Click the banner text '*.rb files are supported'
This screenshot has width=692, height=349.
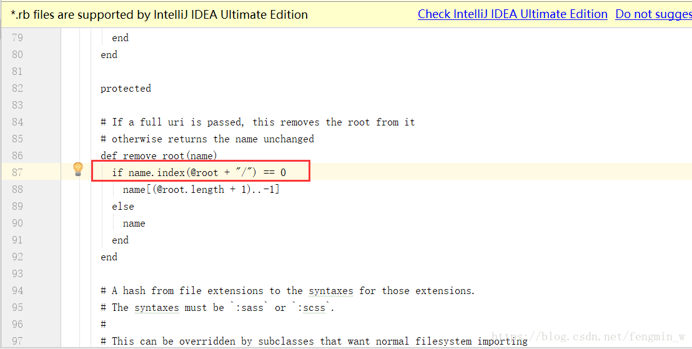pos(159,14)
